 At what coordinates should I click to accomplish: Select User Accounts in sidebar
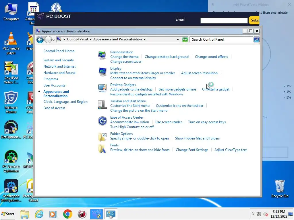click(x=54, y=85)
